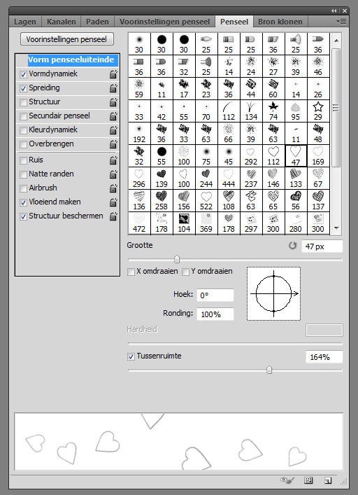Screen dimensions: 358x495
Task: Uncheck the Structuur beschermen checkbox
Action: point(23,216)
